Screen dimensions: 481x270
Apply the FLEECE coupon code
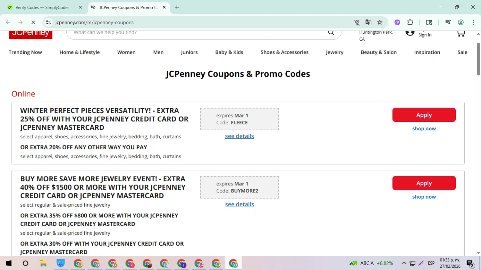424,115
